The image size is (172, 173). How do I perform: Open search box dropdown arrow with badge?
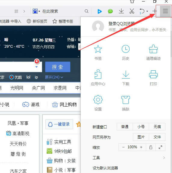pos(37,67)
